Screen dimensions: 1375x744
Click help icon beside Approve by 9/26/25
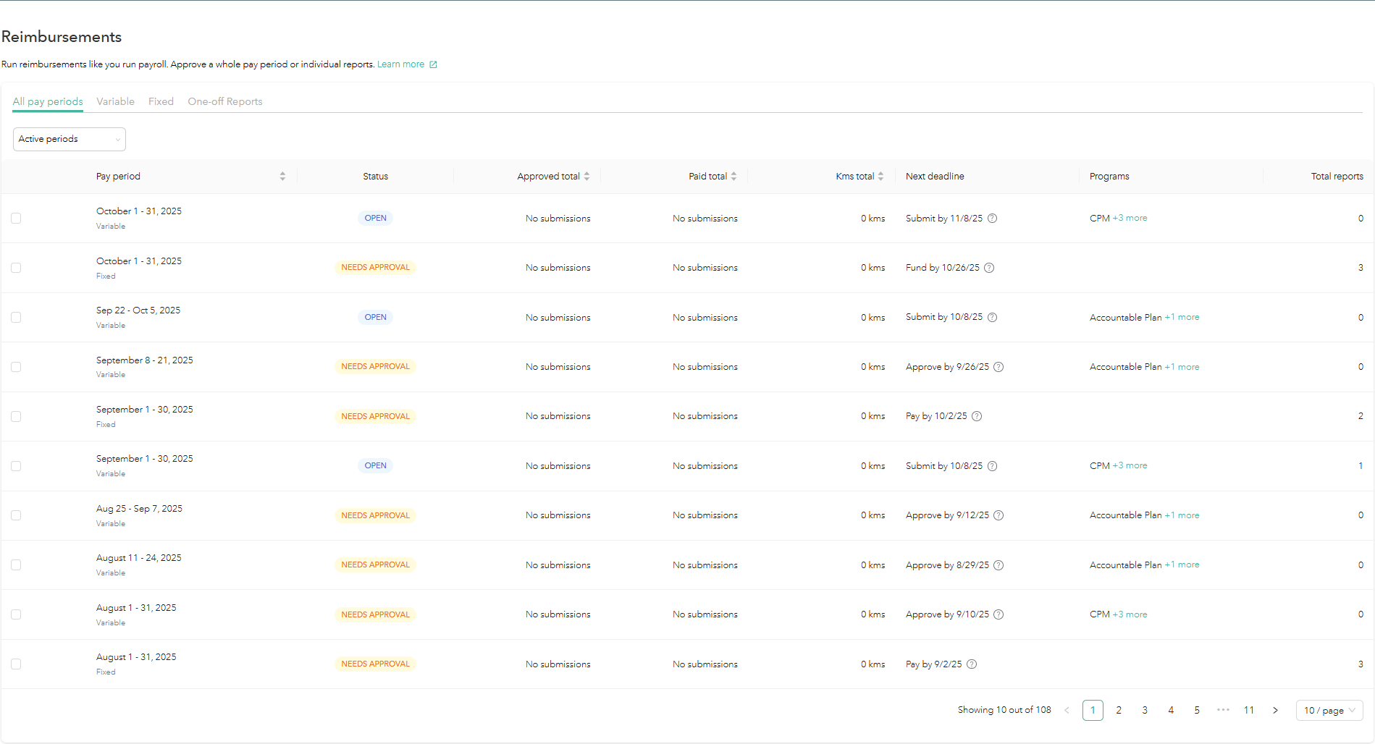pos(998,367)
